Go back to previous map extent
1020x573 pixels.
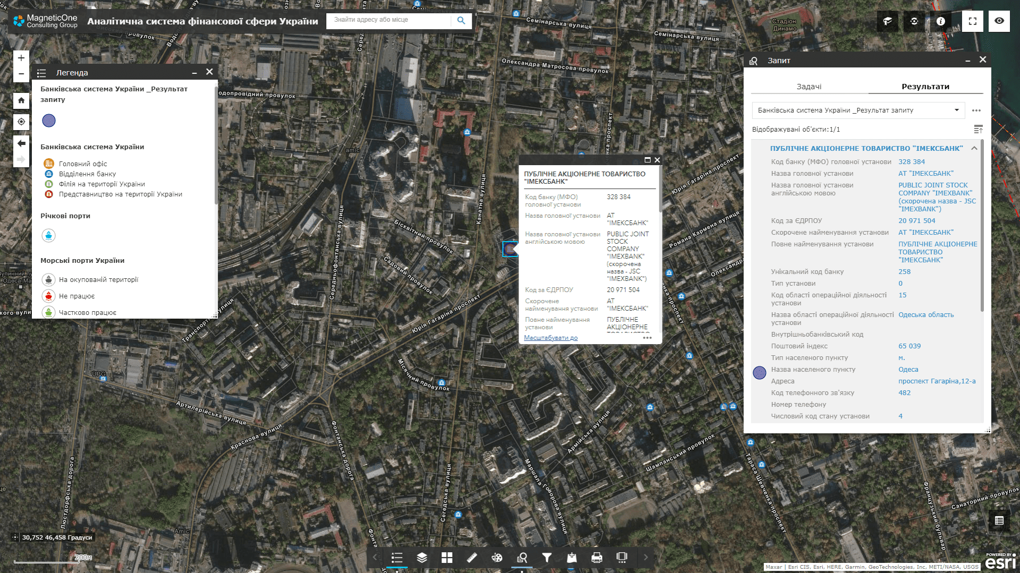[x=21, y=143]
